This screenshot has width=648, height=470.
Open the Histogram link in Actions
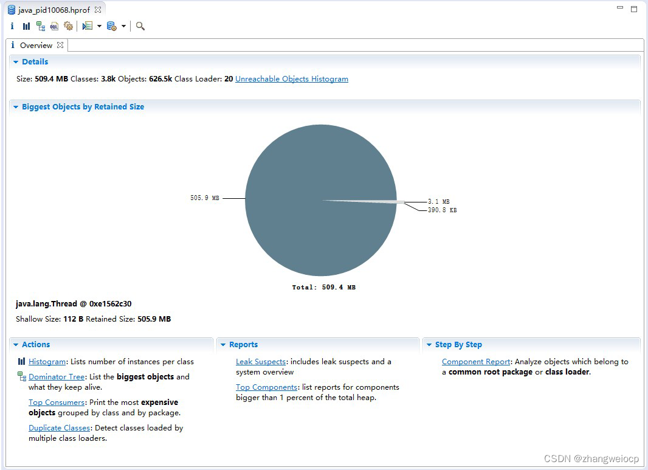click(47, 361)
